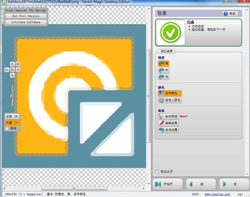Click the preview scroll-up arrow

click(x=149, y=9)
